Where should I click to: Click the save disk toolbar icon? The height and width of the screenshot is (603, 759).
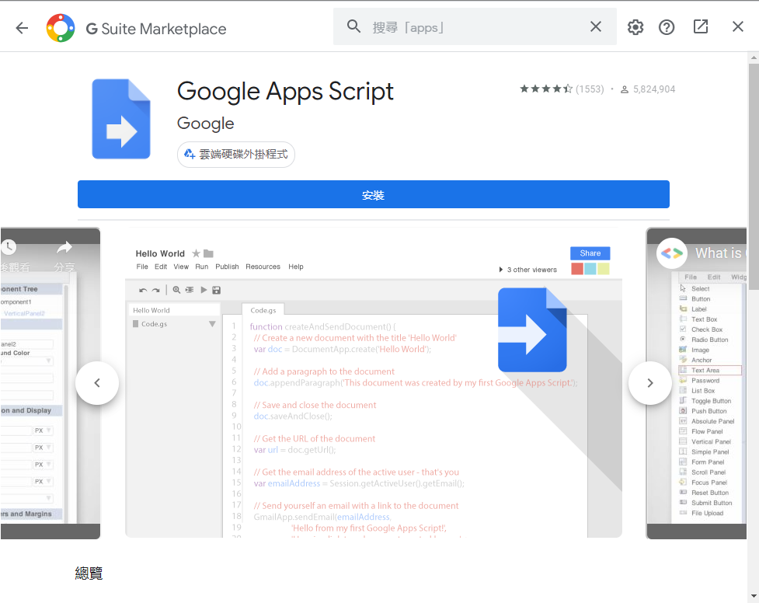click(x=217, y=290)
